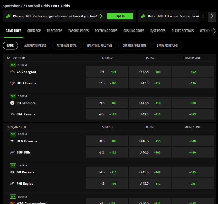218x204 pixels.
Task: Bet LA Chargers spread -2.5 at -120
Action: (107, 72)
